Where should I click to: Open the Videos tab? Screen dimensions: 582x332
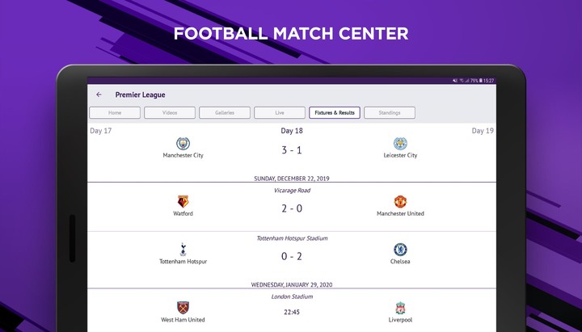(170, 113)
